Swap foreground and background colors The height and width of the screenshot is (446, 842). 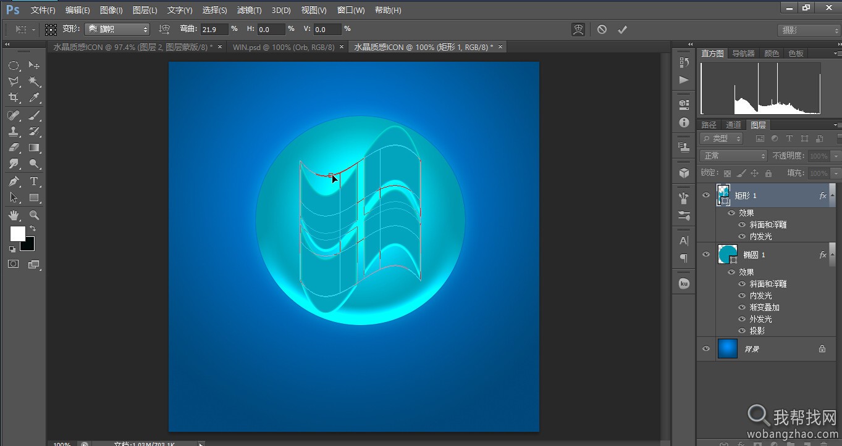coord(33,228)
